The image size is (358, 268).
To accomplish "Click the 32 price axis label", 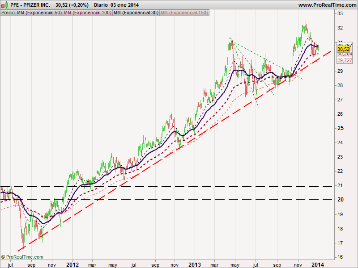I will [340, 28].
